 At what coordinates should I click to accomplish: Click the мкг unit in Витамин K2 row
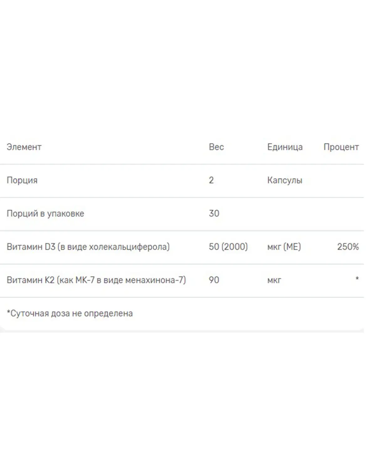coord(274,280)
